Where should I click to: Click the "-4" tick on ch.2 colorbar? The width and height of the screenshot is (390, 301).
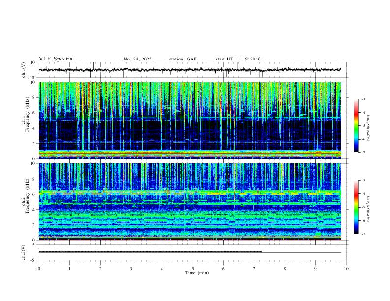pyautogui.click(x=363, y=194)
